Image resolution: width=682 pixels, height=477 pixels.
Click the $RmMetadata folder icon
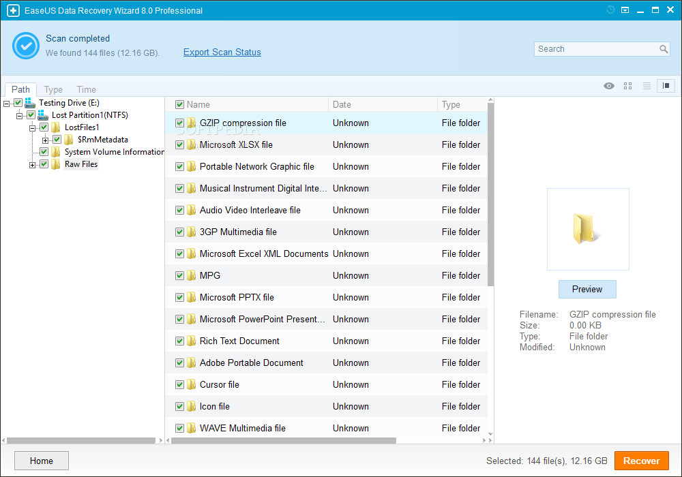tap(68, 140)
